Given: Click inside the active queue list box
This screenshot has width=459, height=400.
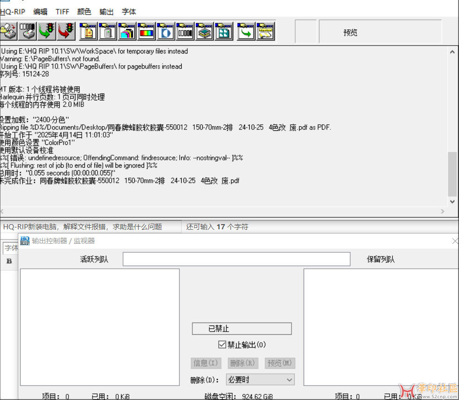Looking at the screenshot, I should 100,327.
